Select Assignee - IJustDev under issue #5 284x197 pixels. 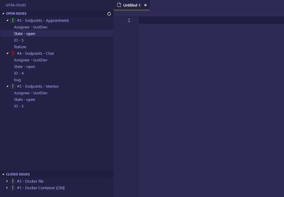tap(31, 27)
